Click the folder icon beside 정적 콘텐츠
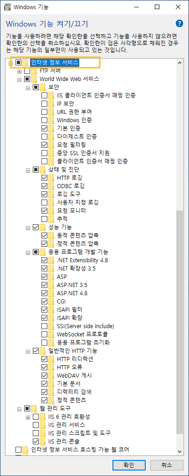This screenshot has height=476, width=189. pos(52,400)
